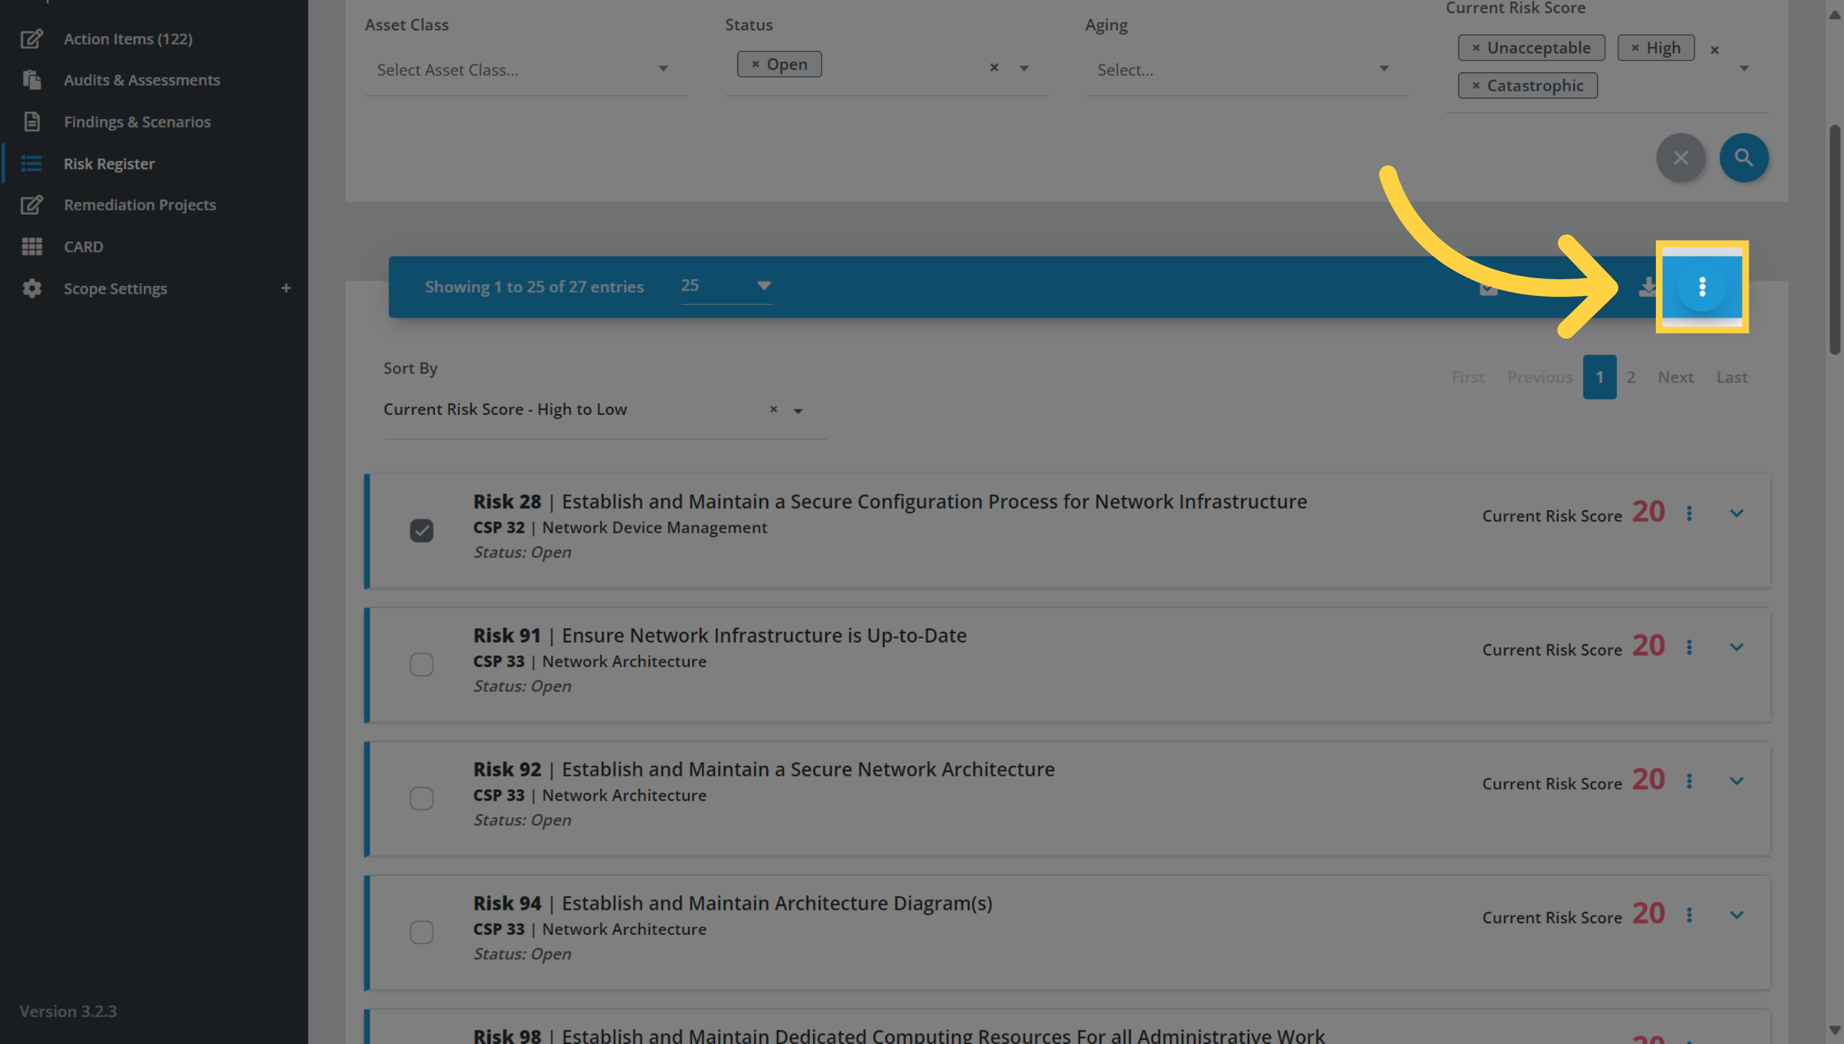Click the select-all checkbox icon in the blue header bar
Viewport: 1844px width, 1044px height.
coord(1488,287)
